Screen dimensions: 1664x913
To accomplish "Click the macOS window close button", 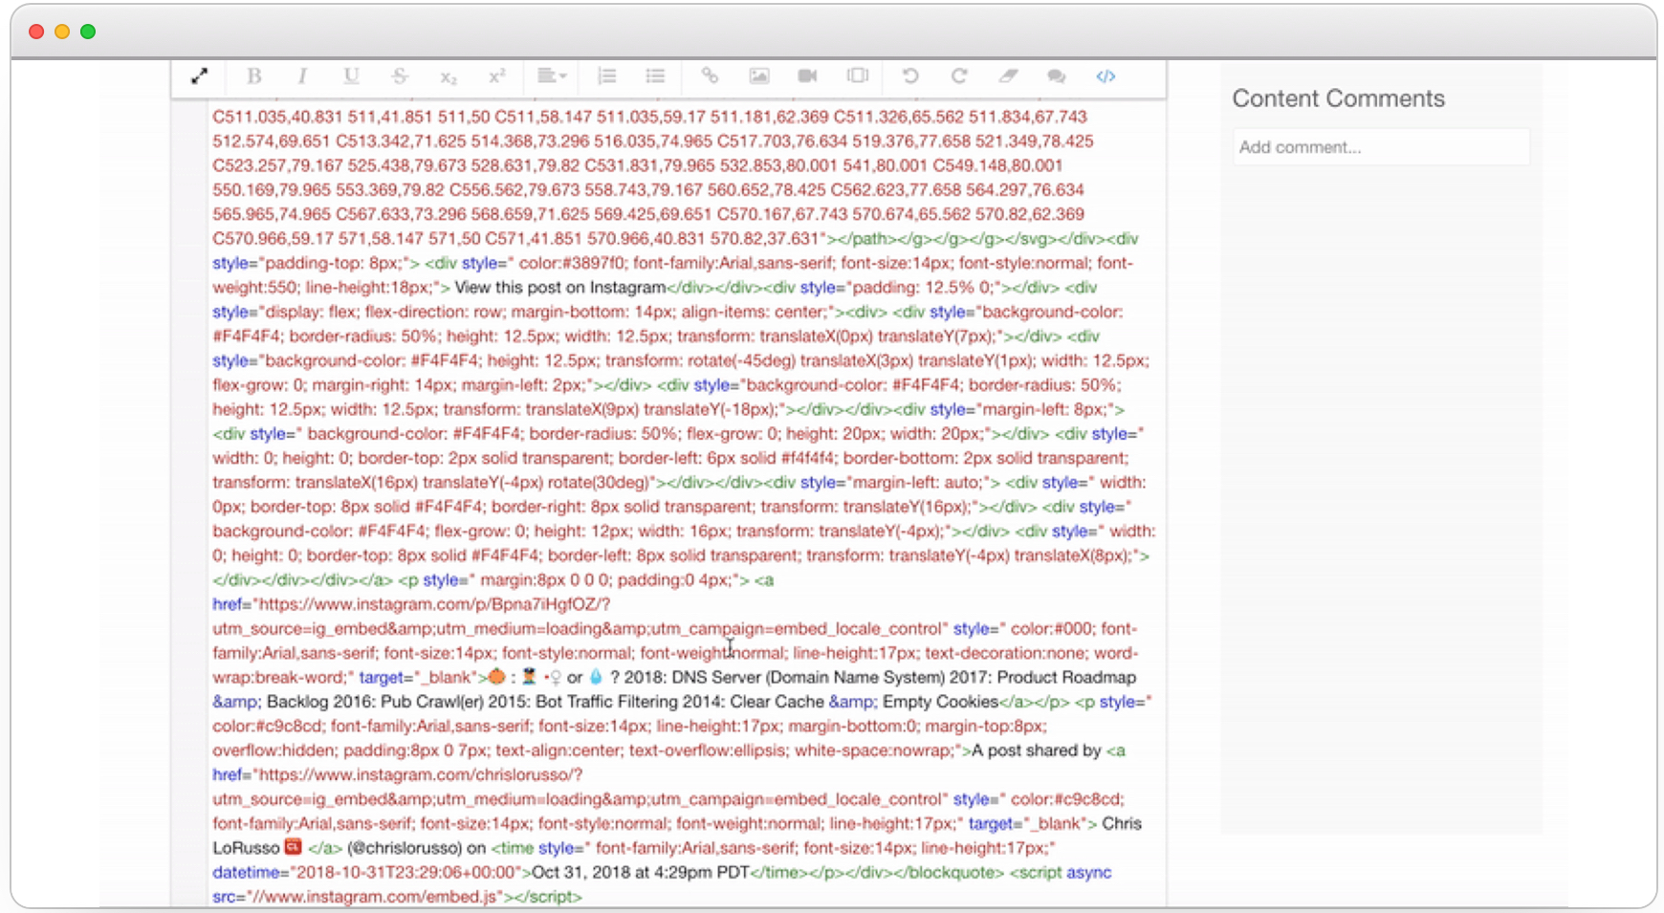I will click(x=36, y=32).
